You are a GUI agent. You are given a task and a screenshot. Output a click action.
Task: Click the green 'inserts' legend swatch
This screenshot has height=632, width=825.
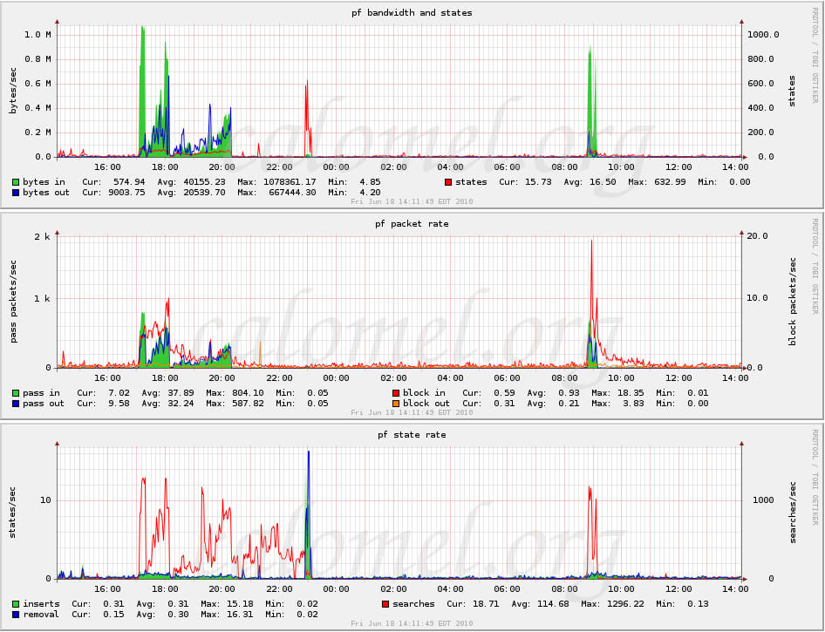pyautogui.click(x=16, y=604)
